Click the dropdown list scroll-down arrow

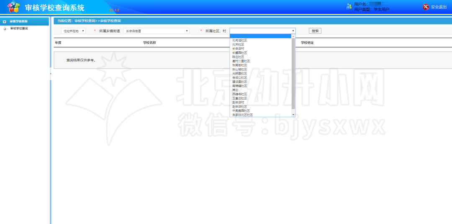pos(293,115)
